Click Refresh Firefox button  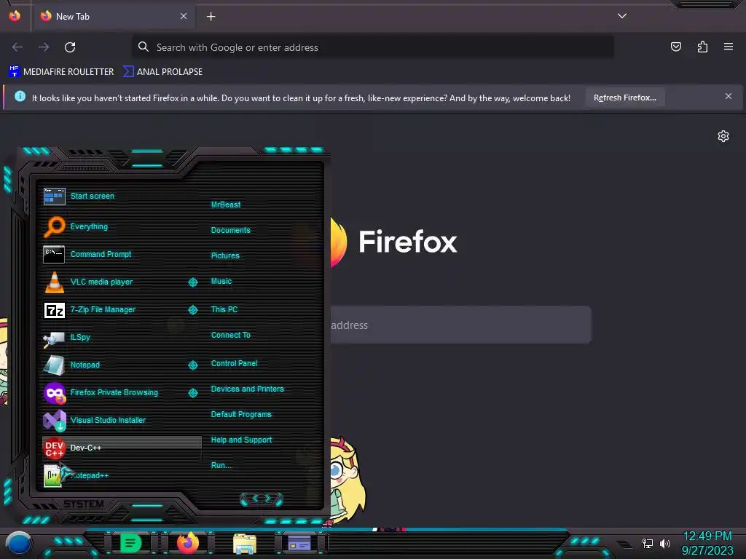click(624, 98)
